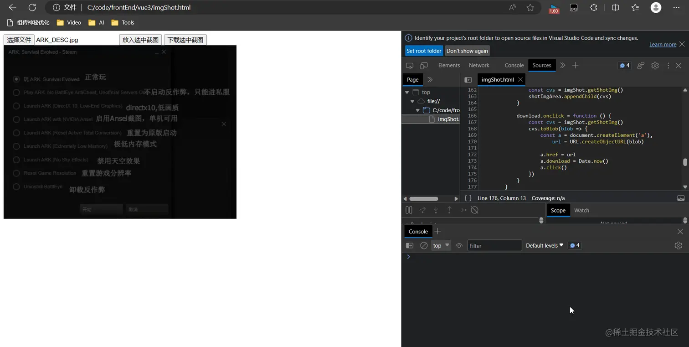The image size is (689, 347).
Task: Click the source map download icon by Coverage
Action: (x=681, y=198)
